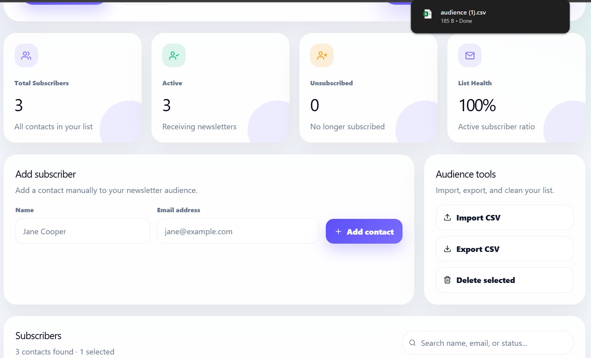Viewport: 591px width, 358px height.
Task: Click the magnifier icon in subscriber search
Action: (412, 343)
